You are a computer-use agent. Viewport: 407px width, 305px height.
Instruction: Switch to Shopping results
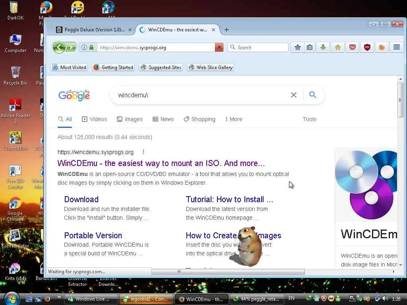[x=200, y=119]
